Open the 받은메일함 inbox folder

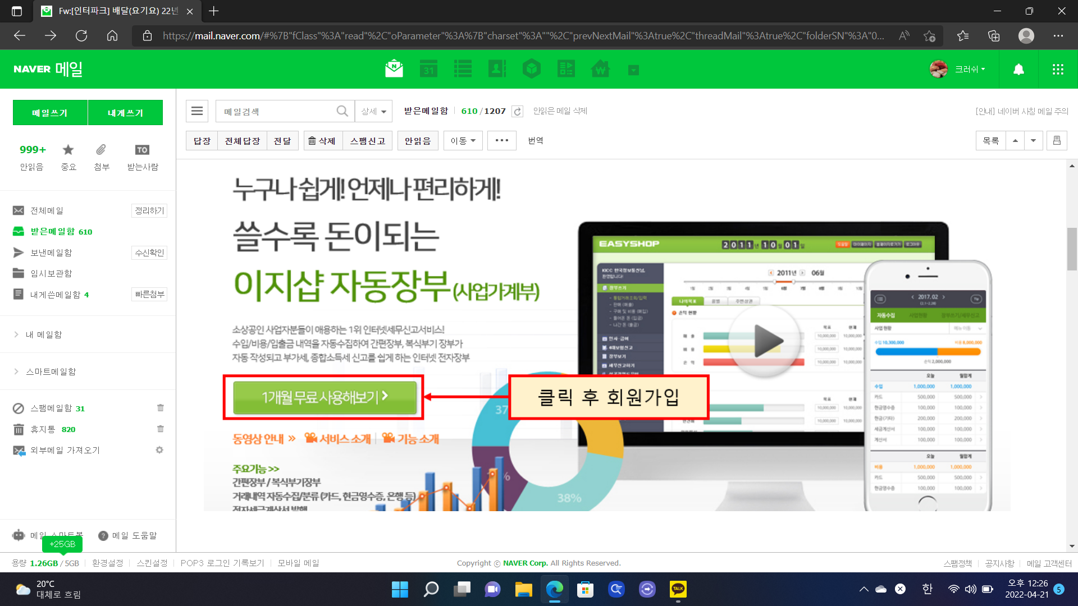52,231
